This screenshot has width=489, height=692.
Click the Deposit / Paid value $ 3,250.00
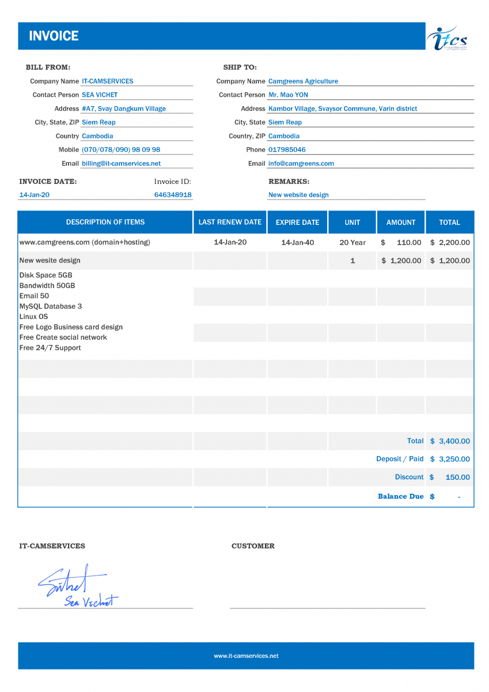tap(450, 459)
